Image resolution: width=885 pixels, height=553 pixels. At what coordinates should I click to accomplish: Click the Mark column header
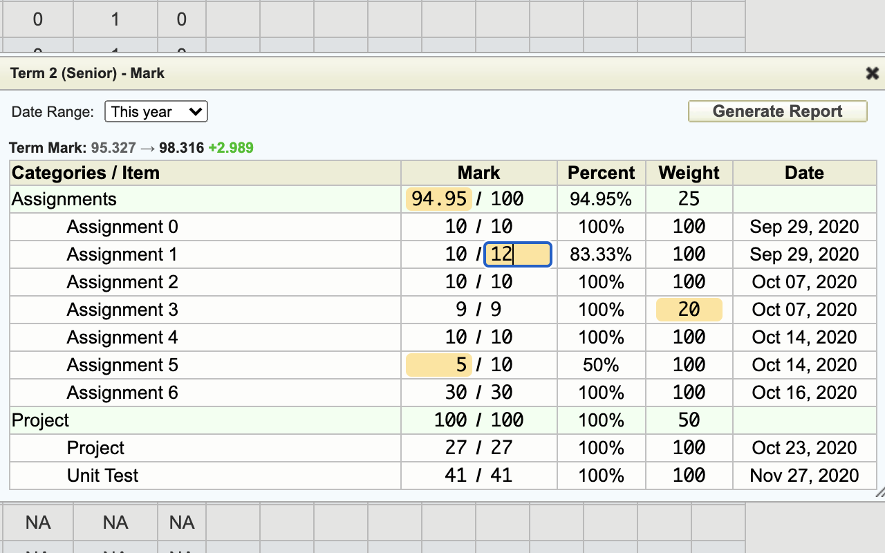point(478,173)
